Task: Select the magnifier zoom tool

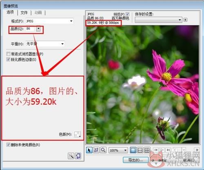Action: pyautogui.click(x=103, y=150)
